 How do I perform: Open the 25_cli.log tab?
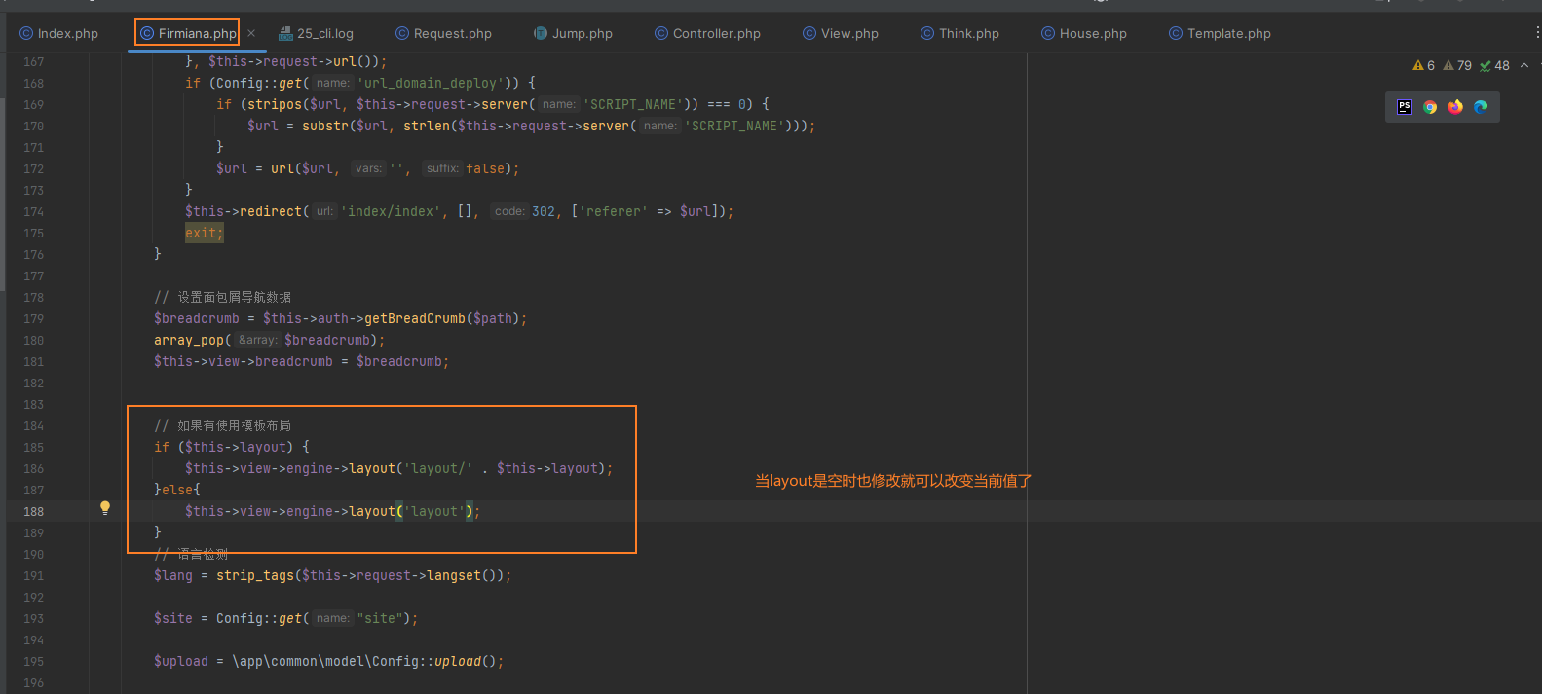click(x=316, y=33)
